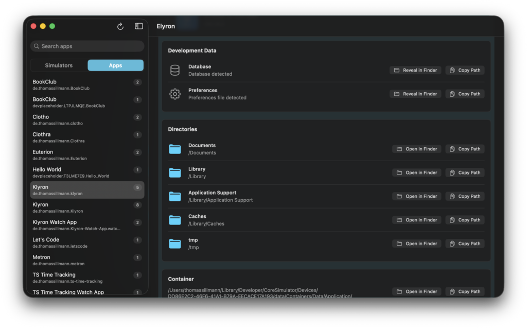Screen dimensions: 527x328
Task: Copy Path of the Documents directory
Action: (465, 149)
